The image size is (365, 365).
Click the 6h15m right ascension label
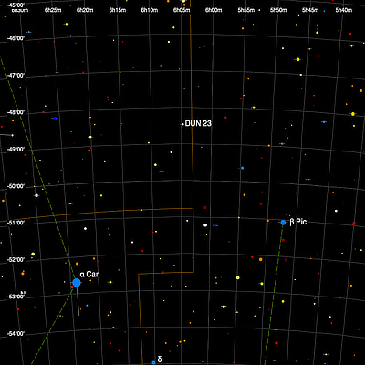point(118,10)
